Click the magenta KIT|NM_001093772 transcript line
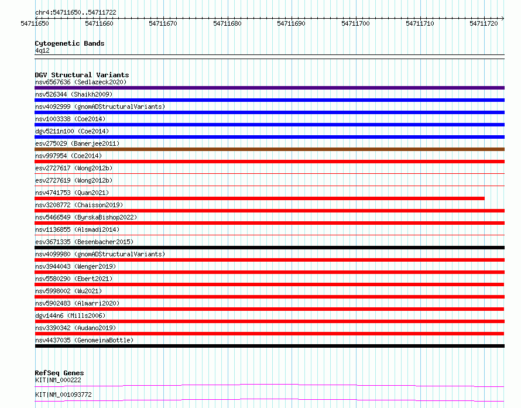The width and height of the screenshot is (521, 408). [x=269, y=400]
